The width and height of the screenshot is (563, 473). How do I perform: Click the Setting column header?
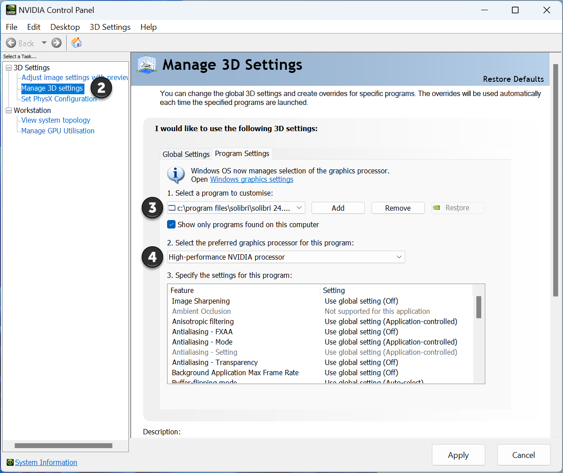[396, 290]
